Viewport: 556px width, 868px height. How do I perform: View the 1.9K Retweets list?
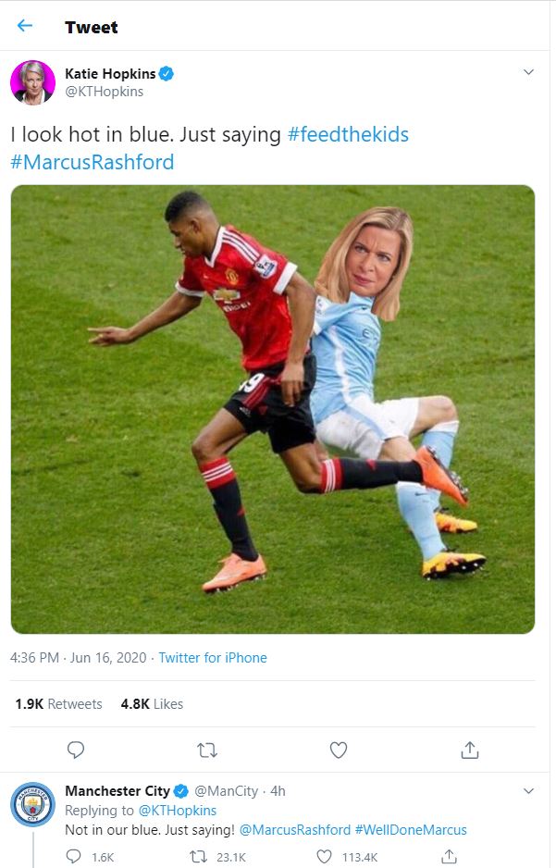tap(58, 703)
